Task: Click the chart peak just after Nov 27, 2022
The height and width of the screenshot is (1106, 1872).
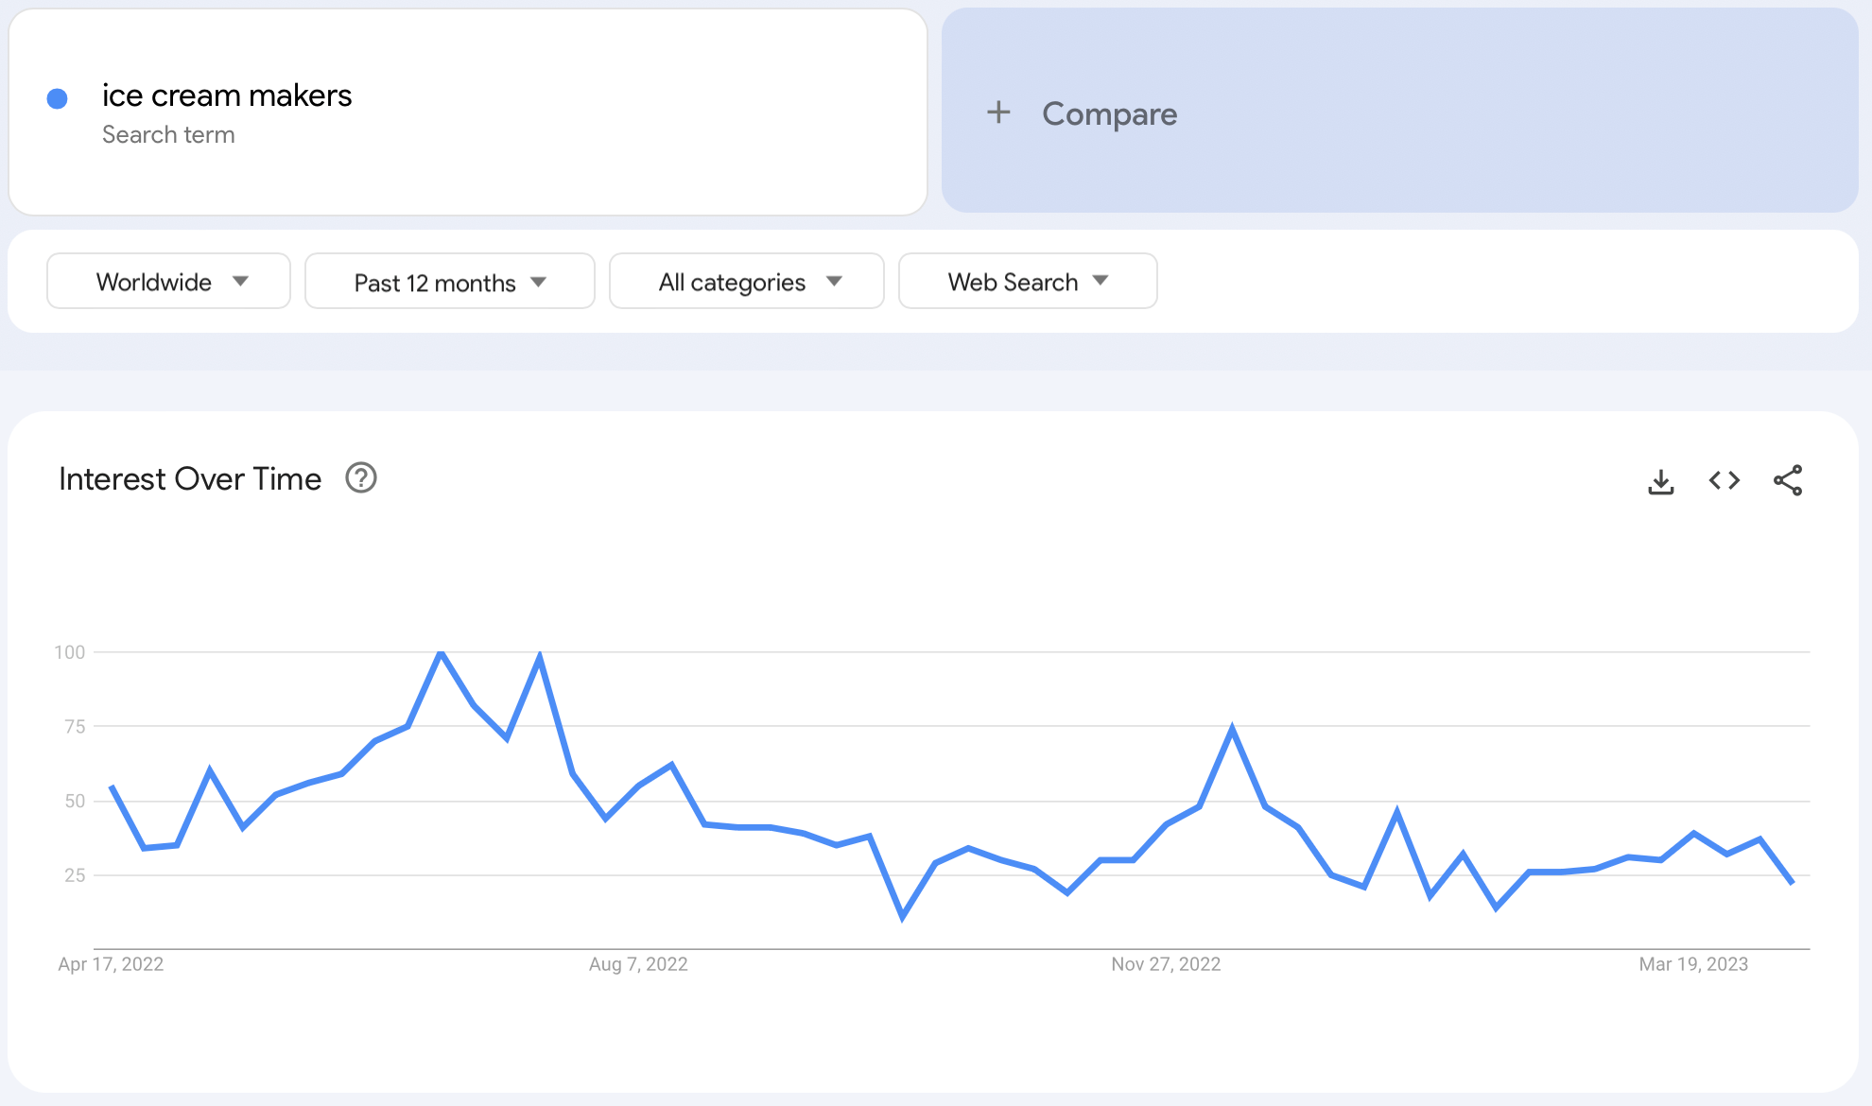Action: click(x=1232, y=728)
